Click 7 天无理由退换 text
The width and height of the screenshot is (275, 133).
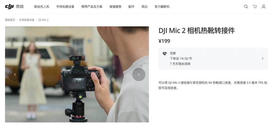pos(180,64)
